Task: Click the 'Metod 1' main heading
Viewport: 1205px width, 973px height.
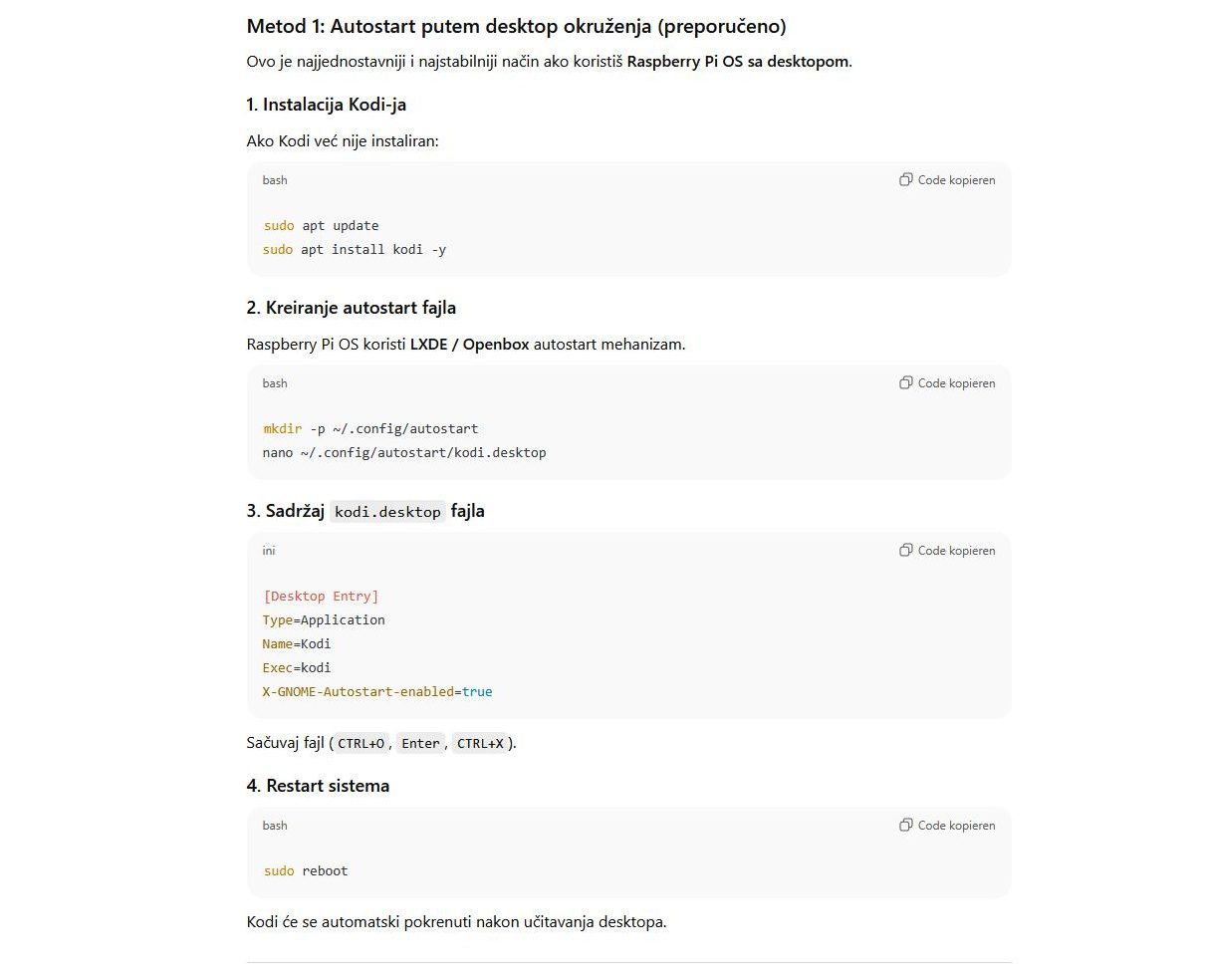Action: point(516,27)
